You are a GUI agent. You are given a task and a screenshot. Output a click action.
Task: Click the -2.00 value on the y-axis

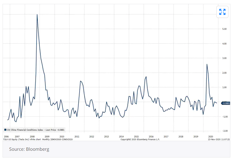pyautogui.click(x=224, y=131)
